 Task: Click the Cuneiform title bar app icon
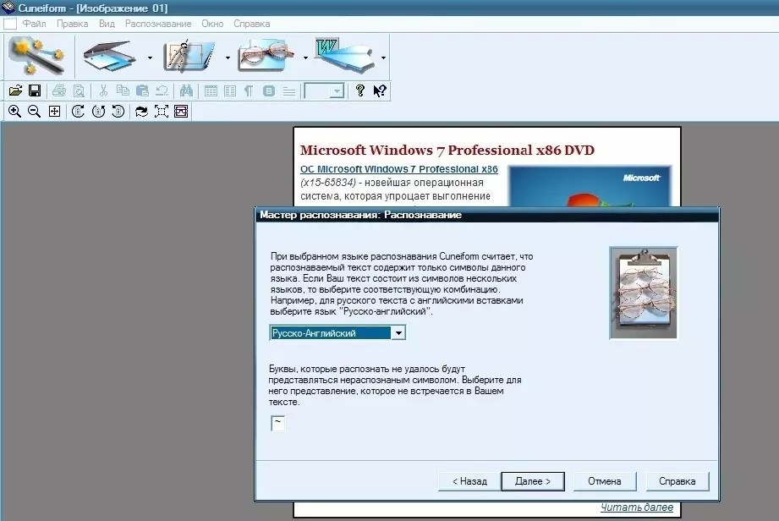[8, 8]
